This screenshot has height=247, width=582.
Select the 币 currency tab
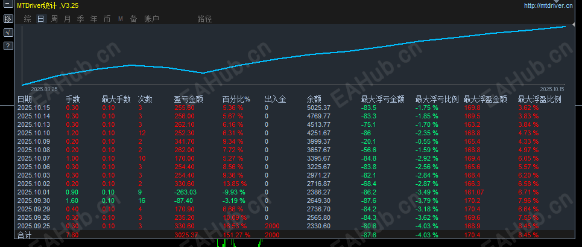[x=107, y=19]
